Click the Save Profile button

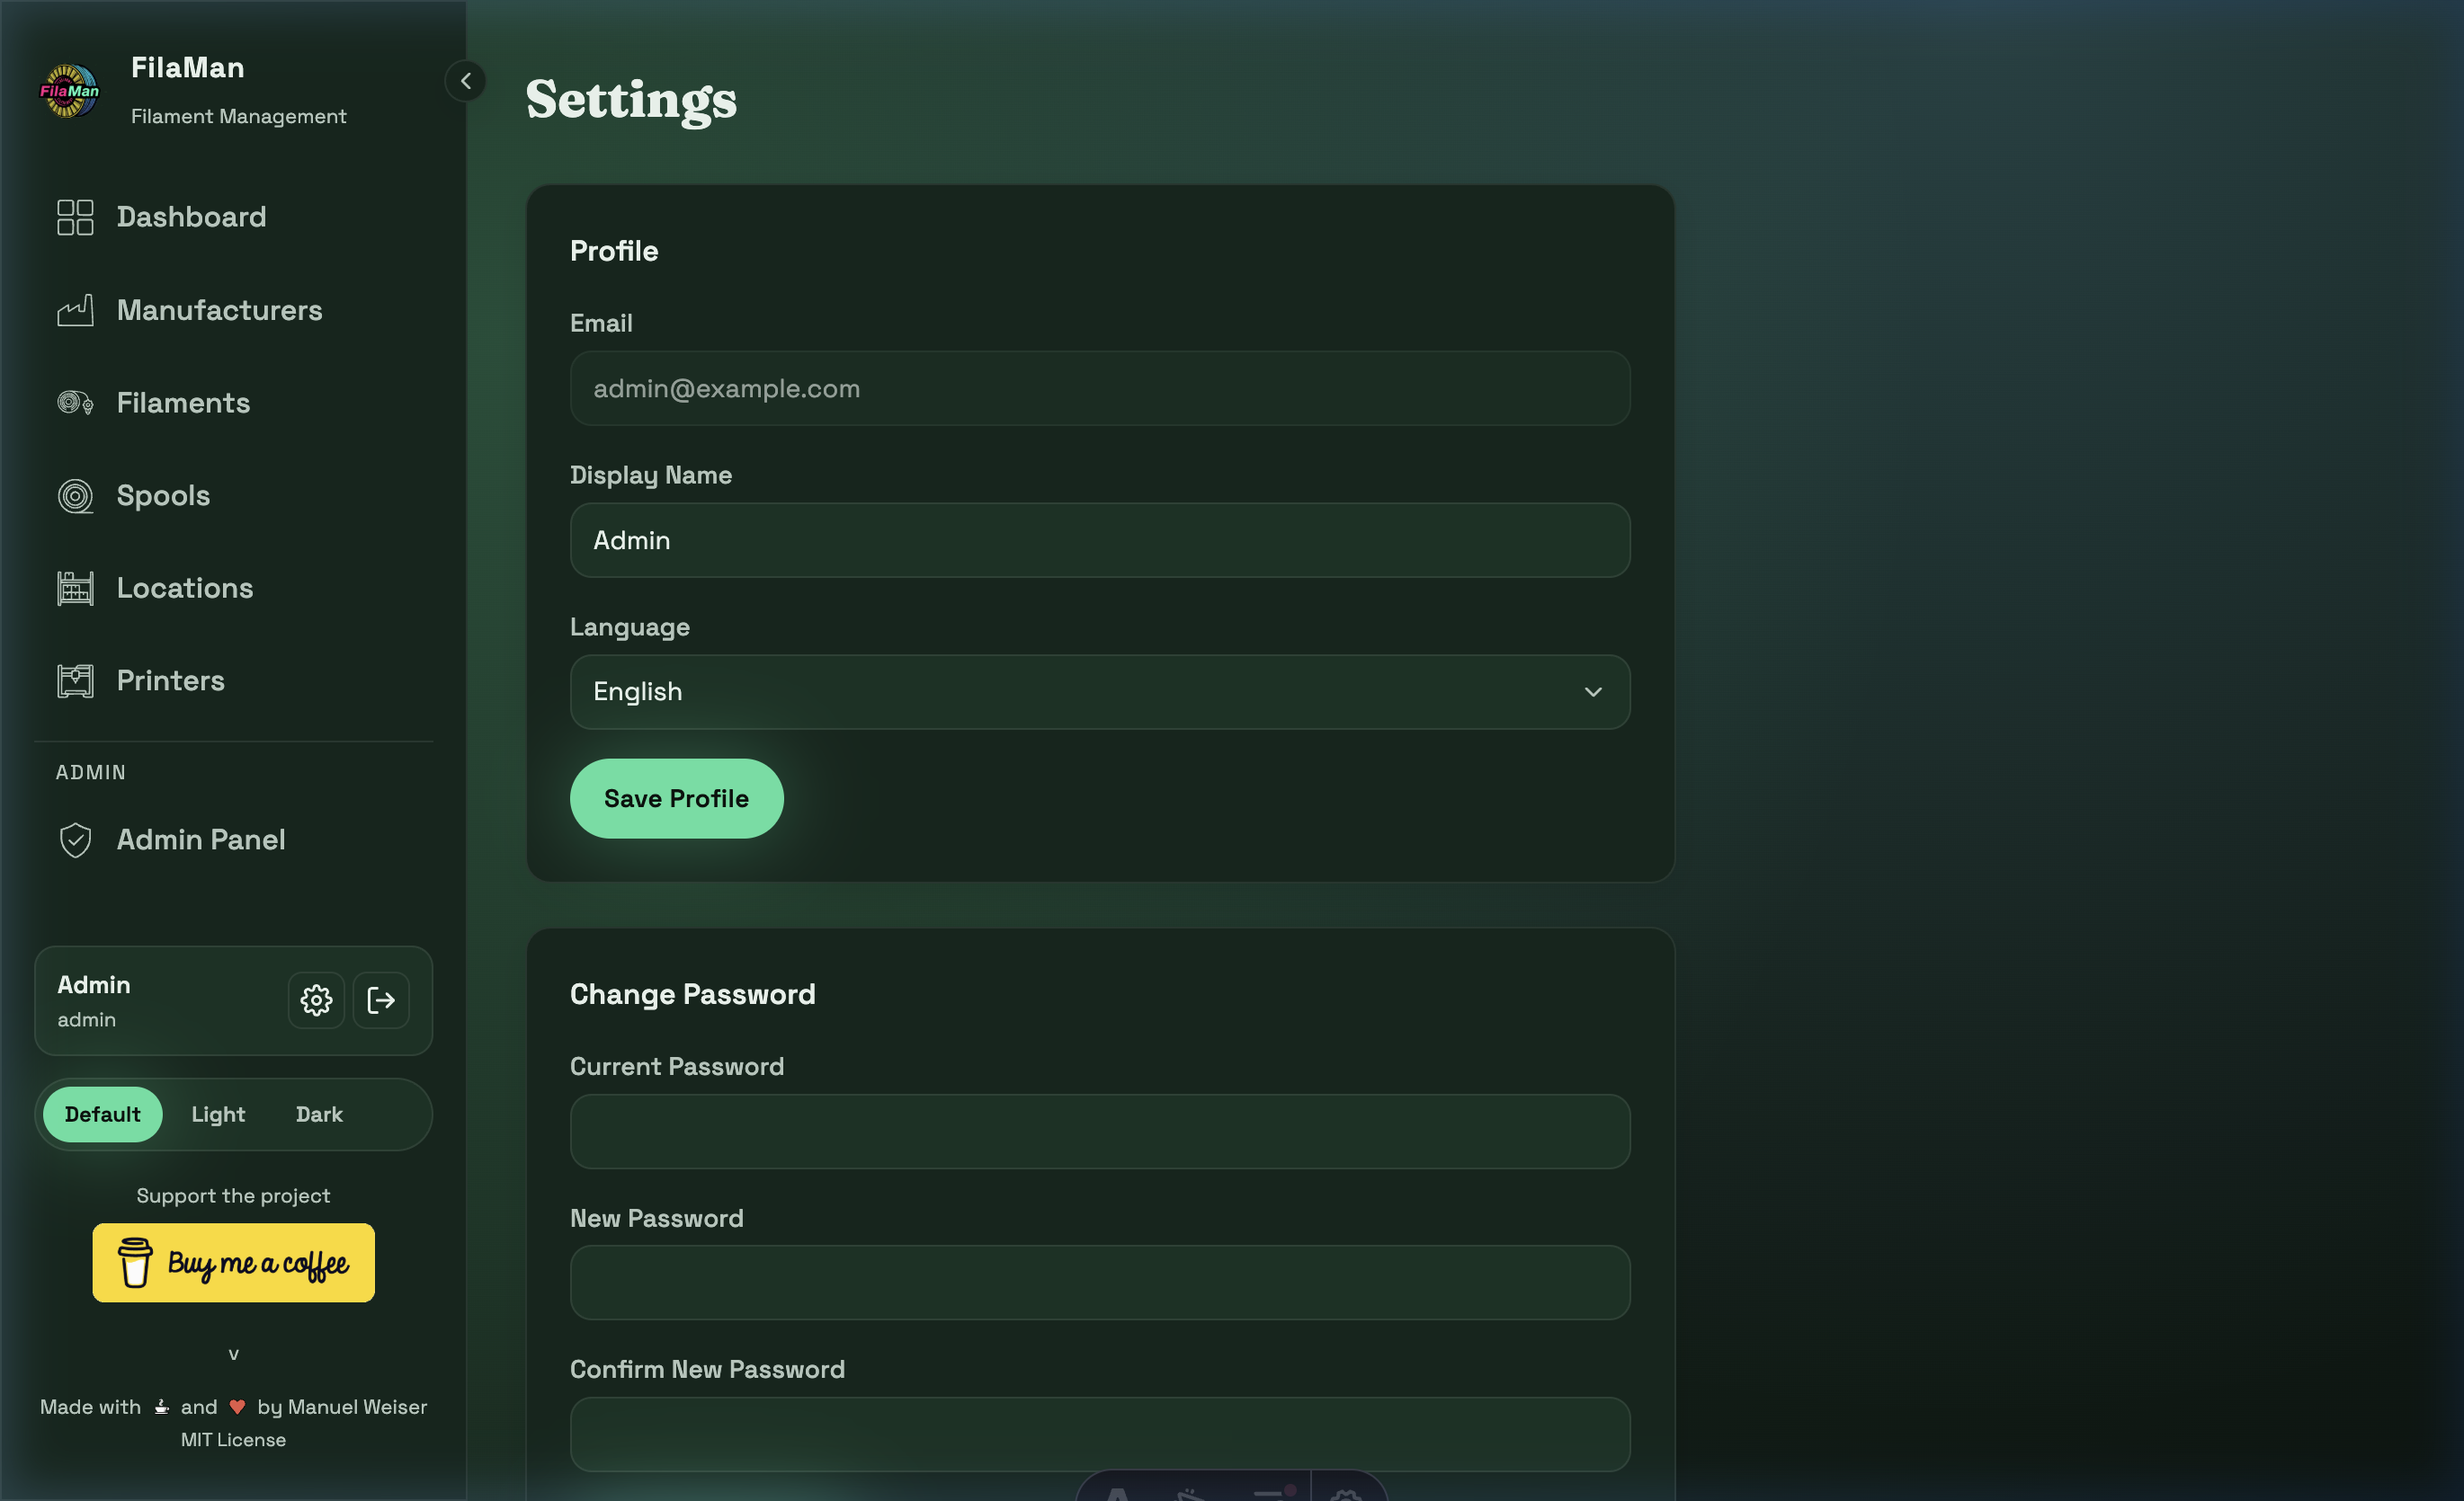pyautogui.click(x=676, y=797)
